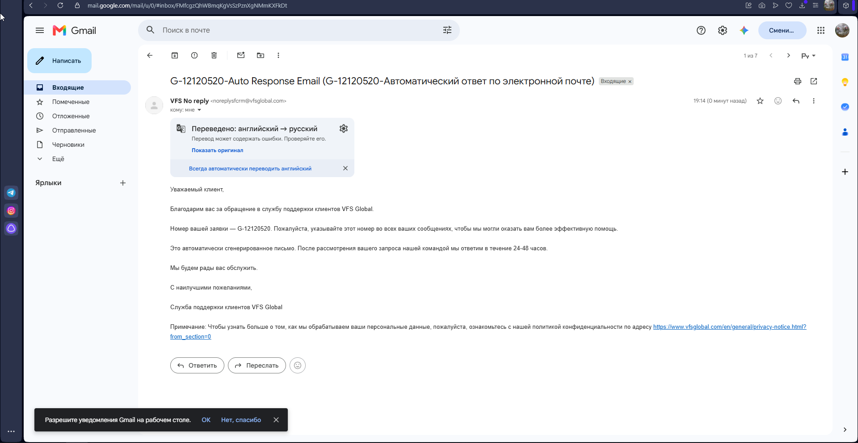Dismiss the auto-translate suggestion
Screen dimensions: 858x443
click(x=345, y=168)
